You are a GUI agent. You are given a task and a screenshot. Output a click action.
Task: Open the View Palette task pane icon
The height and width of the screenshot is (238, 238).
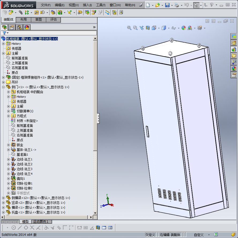[x=234, y=62]
